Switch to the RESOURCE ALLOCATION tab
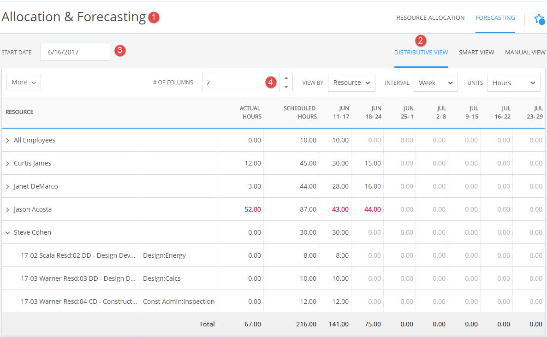The height and width of the screenshot is (337, 547). click(x=430, y=18)
